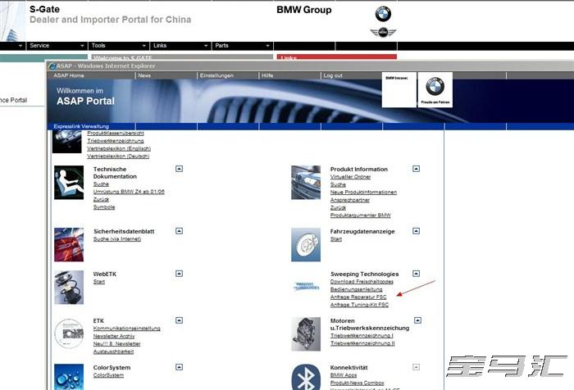Viewport: 574px width, 390px height.
Task: Click Start under WebETK
Action: (x=99, y=282)
